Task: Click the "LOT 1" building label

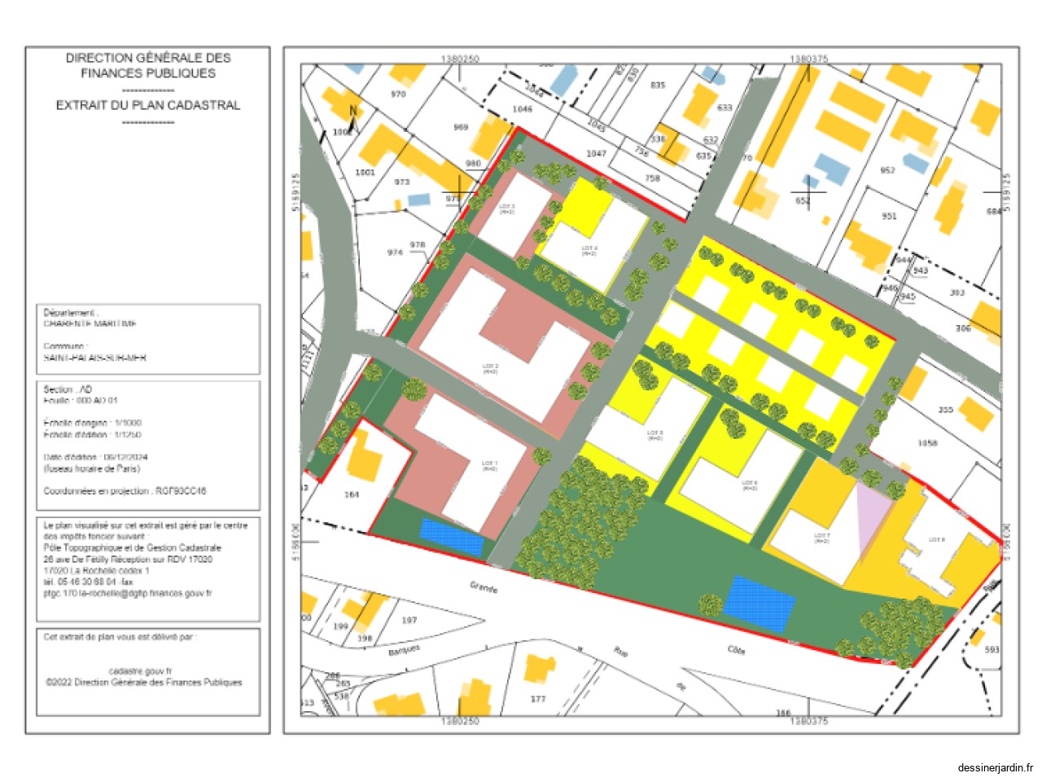Action: [x=489, y=464]
